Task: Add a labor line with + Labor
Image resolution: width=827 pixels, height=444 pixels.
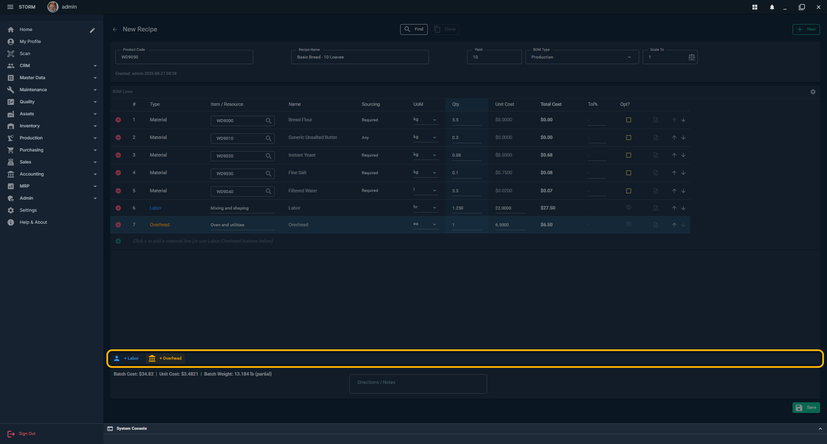Action: (127, 358)
